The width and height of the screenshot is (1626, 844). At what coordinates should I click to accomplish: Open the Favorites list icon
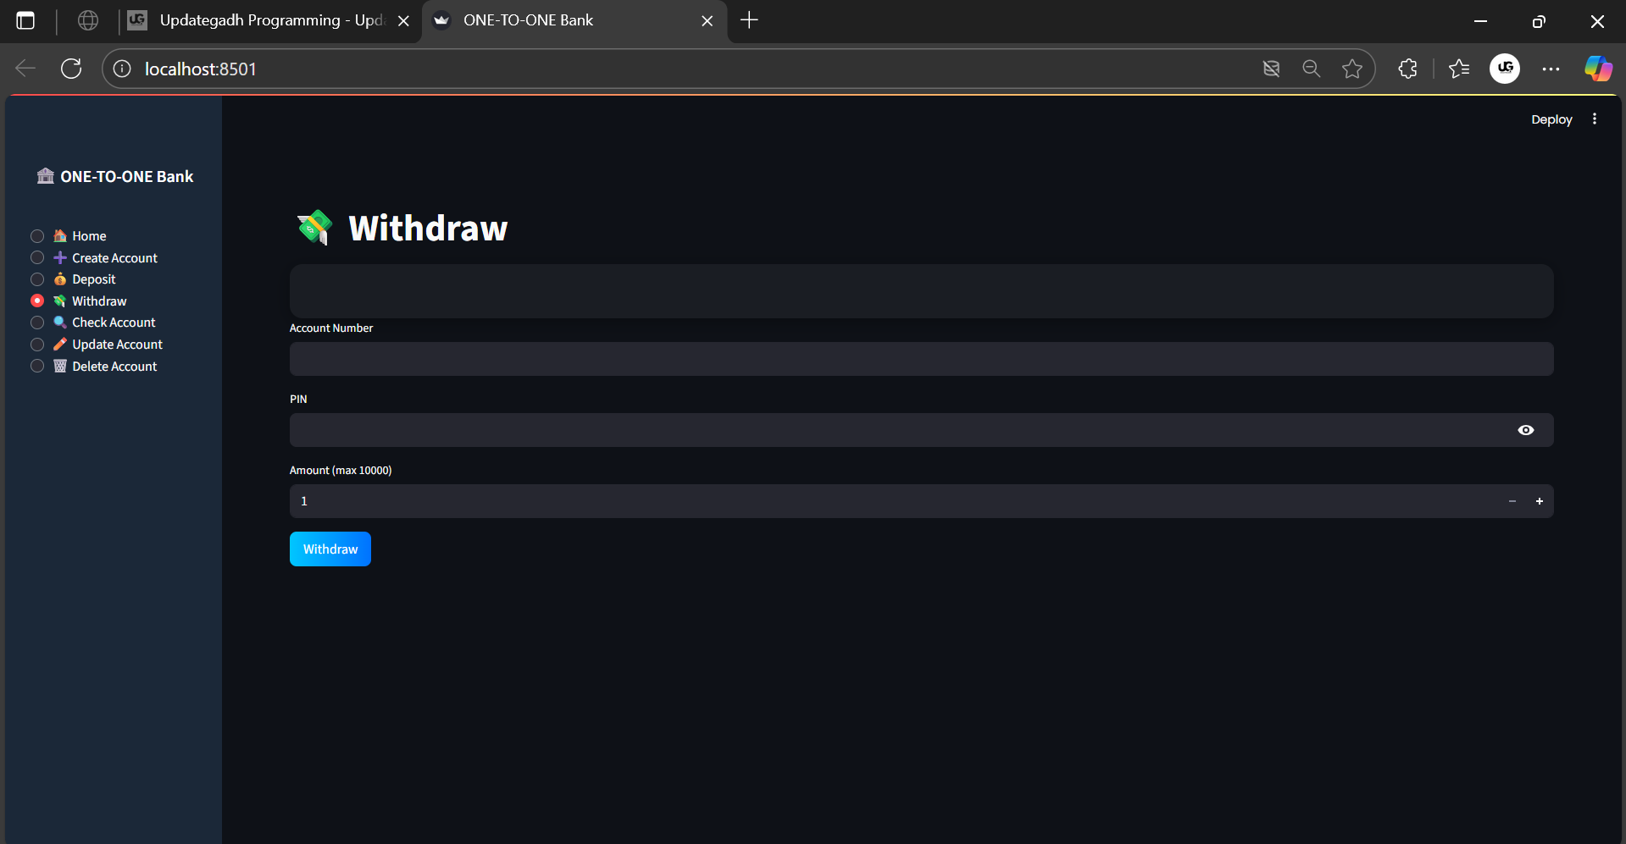tap(1459, 69)
